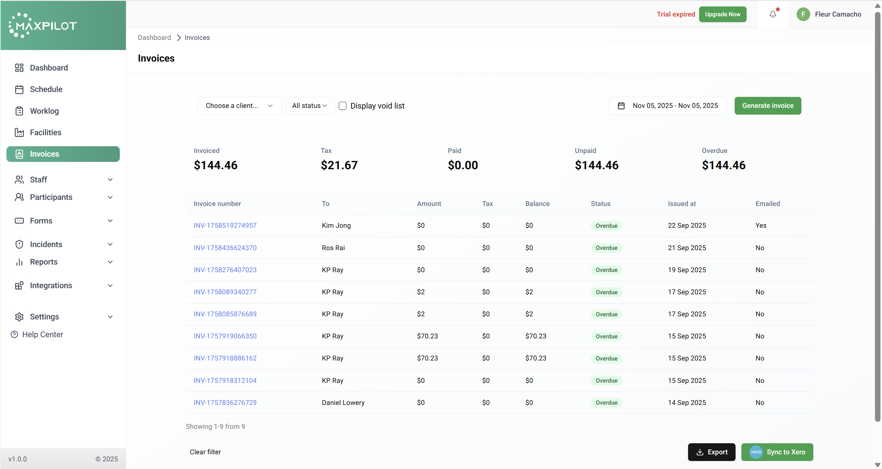
Task: Click the Worklog clipboard icon
Action: 19,111
